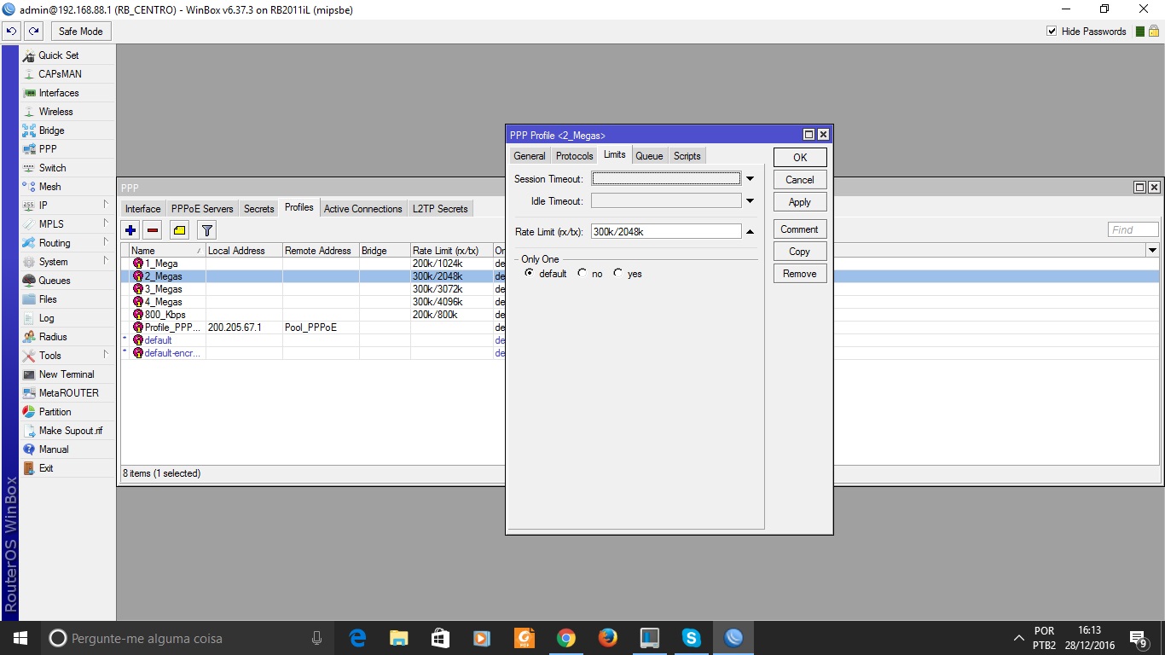The image size is (1165, 655).
Task: Open Queues from the sidebar
Action: tap(54, 281)
